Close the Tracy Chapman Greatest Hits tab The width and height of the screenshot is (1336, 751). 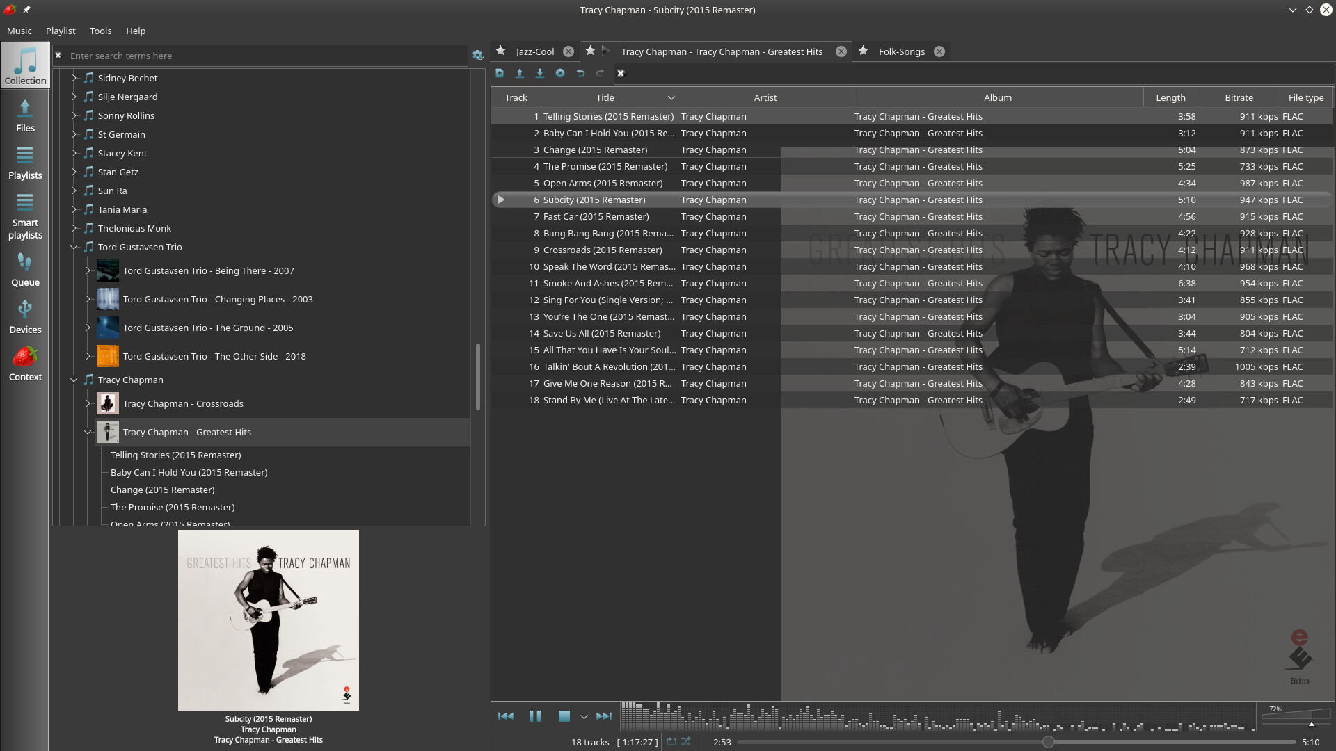841,51
